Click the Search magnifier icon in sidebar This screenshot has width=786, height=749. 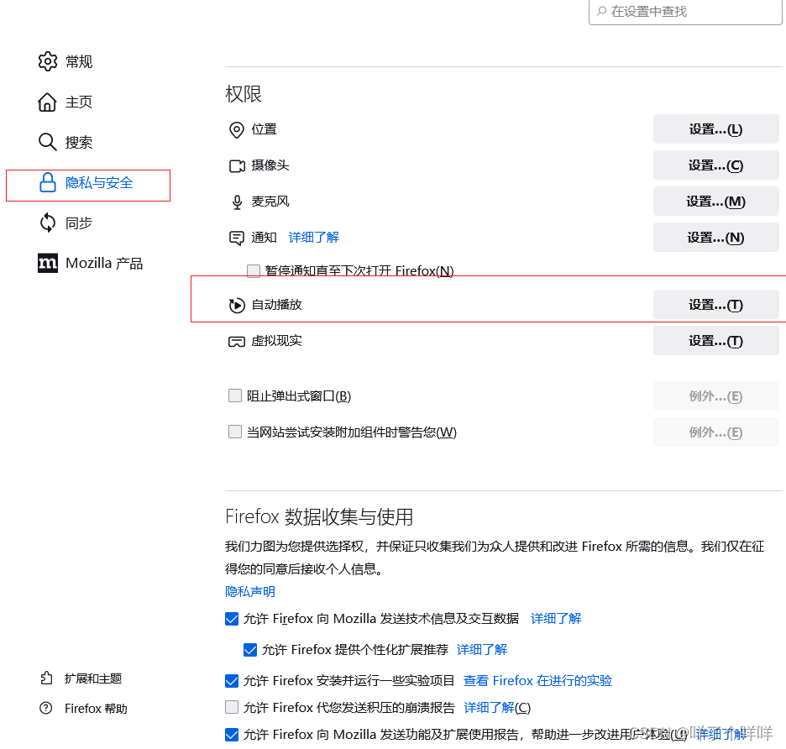47,142
